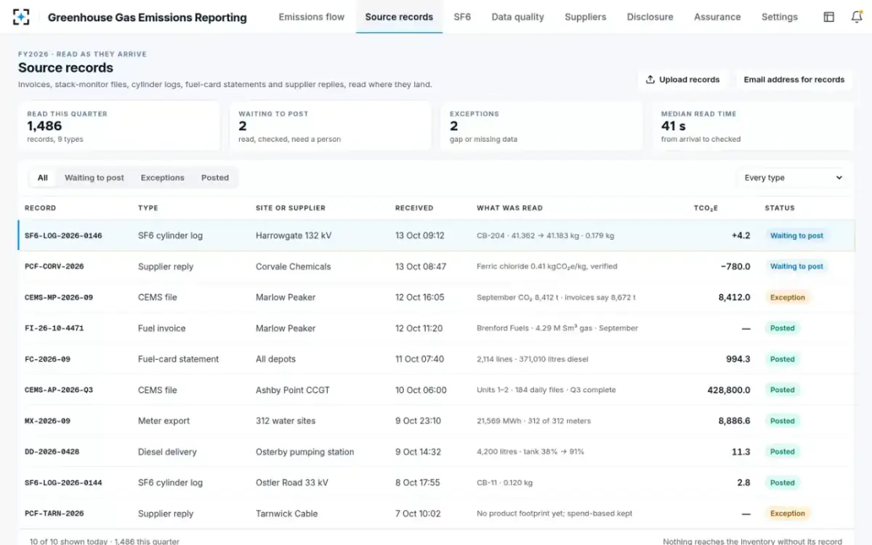
Task: Sort by the Status column header
Action: 780,208
